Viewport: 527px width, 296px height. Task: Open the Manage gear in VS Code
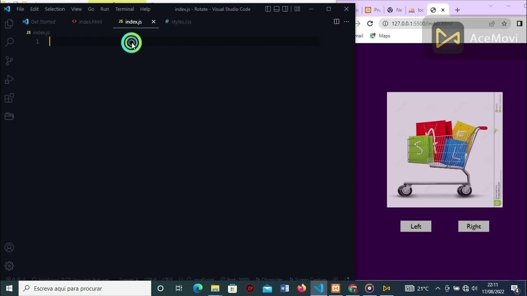click(9, 266)
